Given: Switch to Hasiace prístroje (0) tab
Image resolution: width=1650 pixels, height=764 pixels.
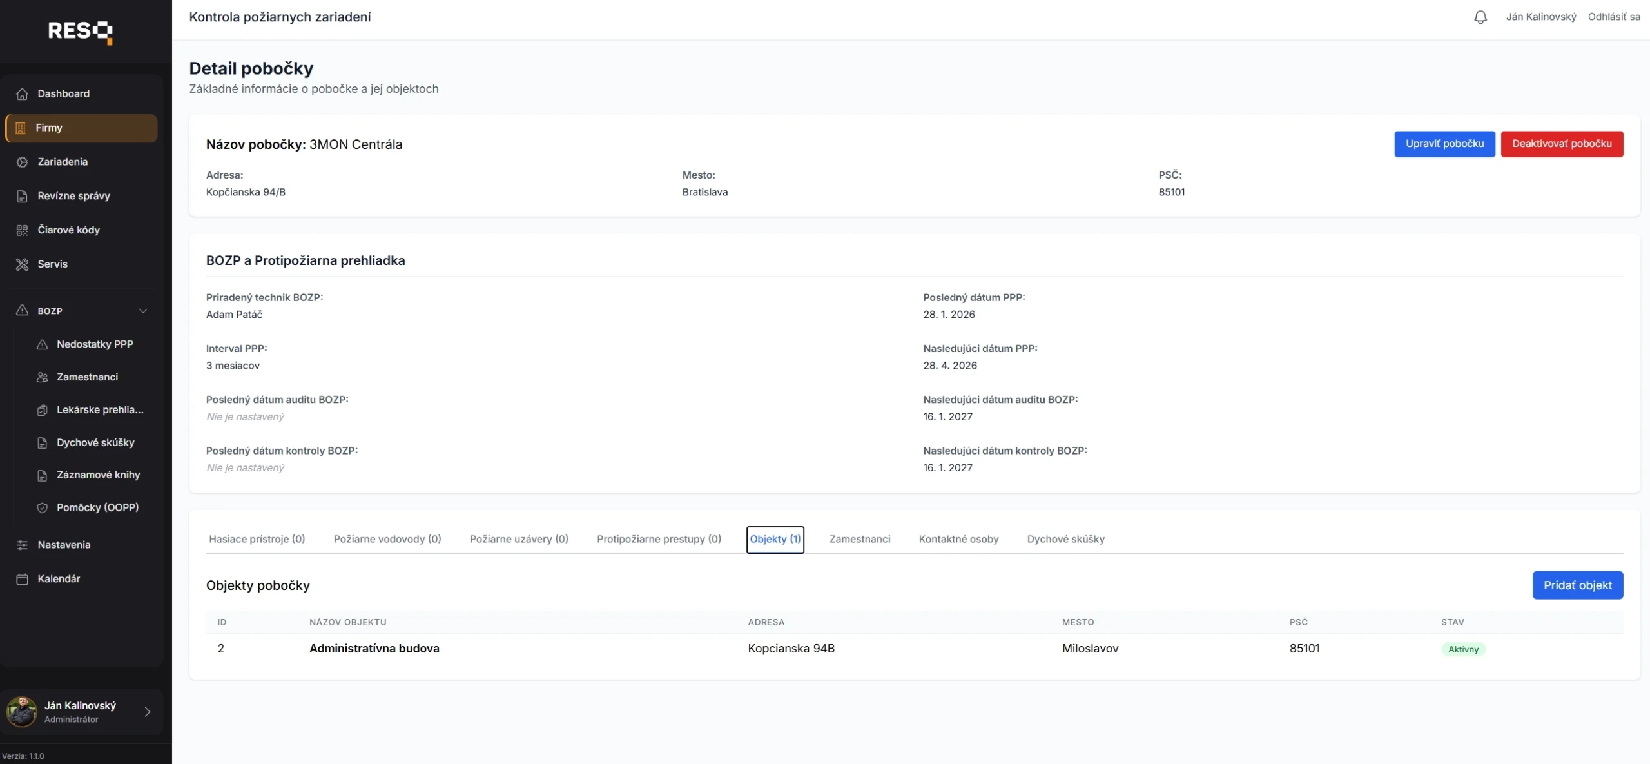Looking at the screenshot, I should (257, 539).
